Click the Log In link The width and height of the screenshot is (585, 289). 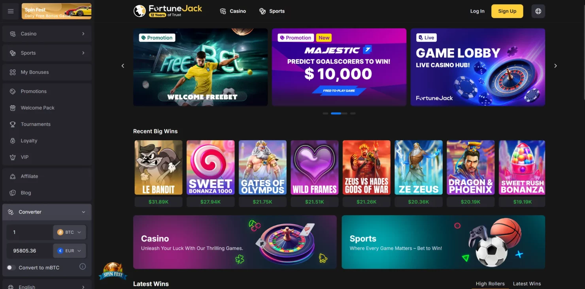(477, 11)
